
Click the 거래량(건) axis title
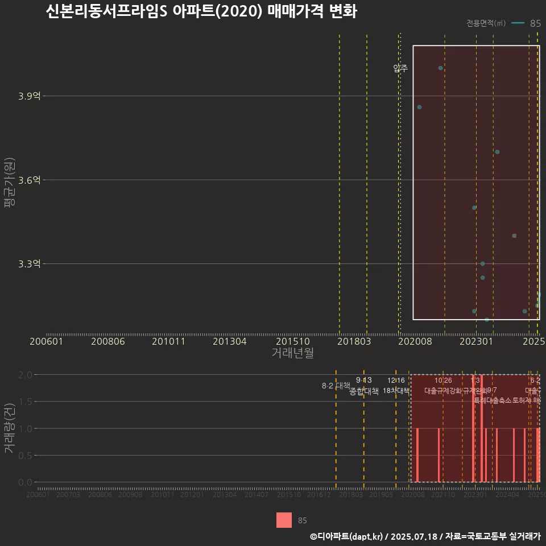tap(10, 428)
